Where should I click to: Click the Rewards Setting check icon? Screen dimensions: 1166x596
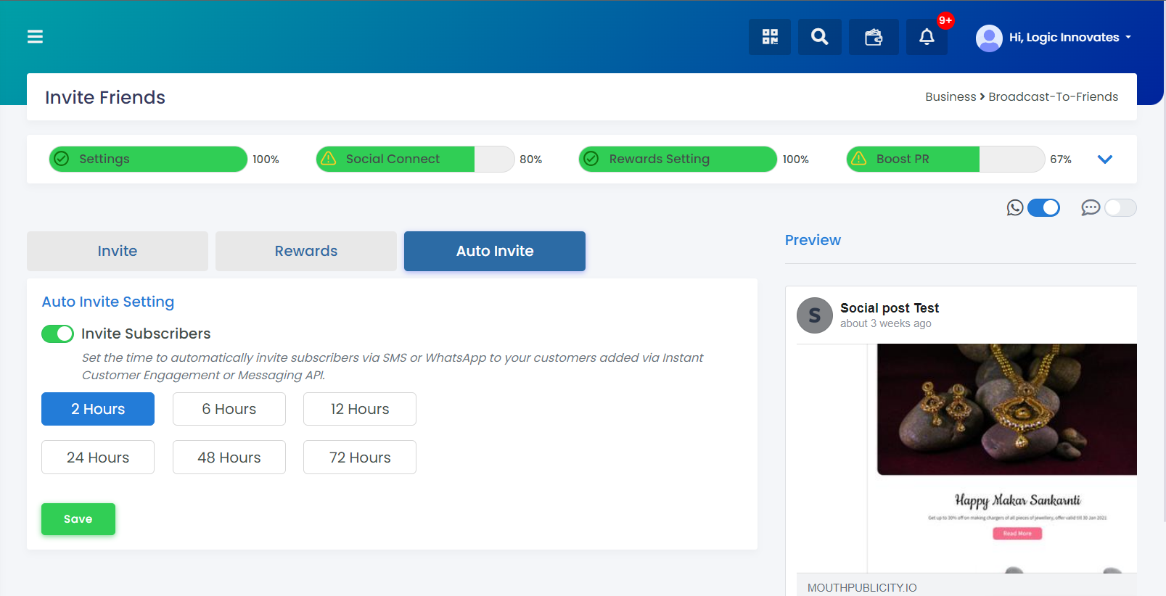tap(591, 159)
